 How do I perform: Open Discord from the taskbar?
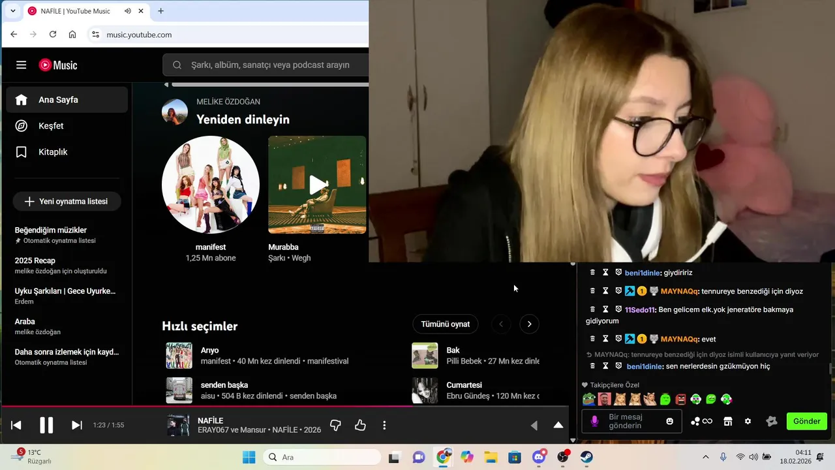[539, 457]
